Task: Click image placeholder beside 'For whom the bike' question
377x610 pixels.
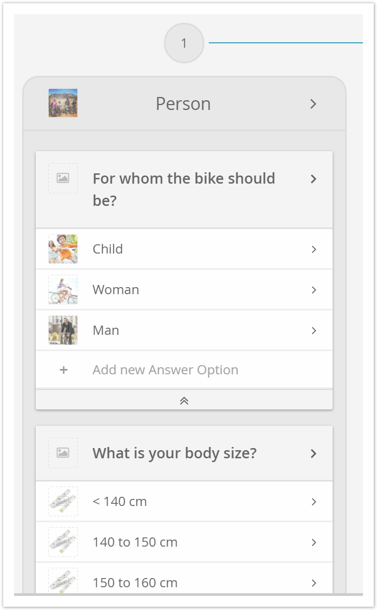Action: pos(63,178)
